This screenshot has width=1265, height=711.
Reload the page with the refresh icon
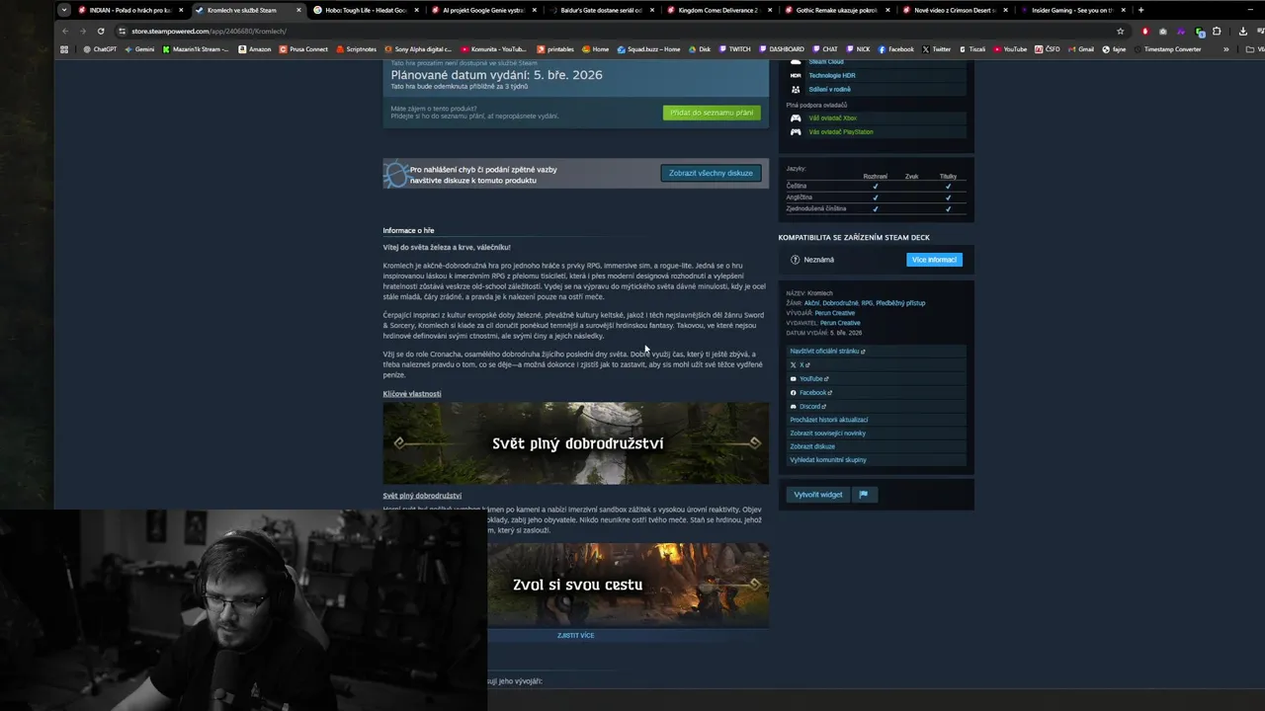coord(101,31)
